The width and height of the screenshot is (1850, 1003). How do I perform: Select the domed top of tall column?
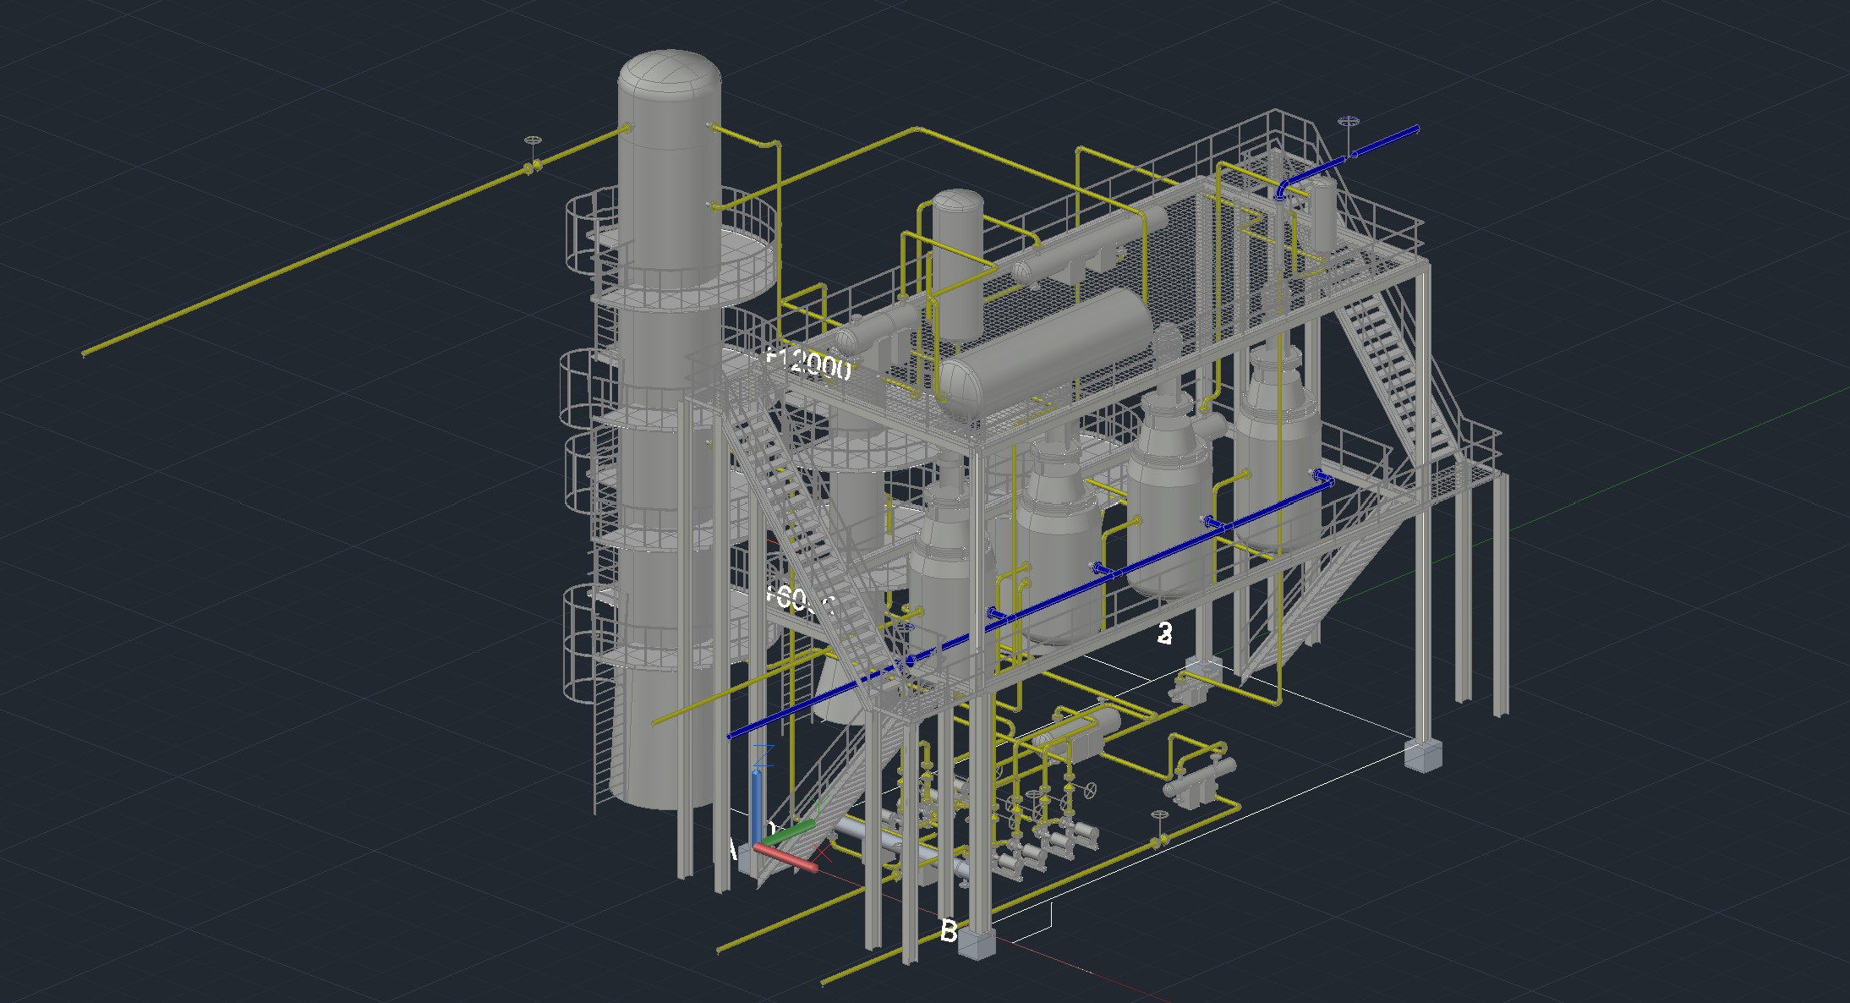point(669,72)
